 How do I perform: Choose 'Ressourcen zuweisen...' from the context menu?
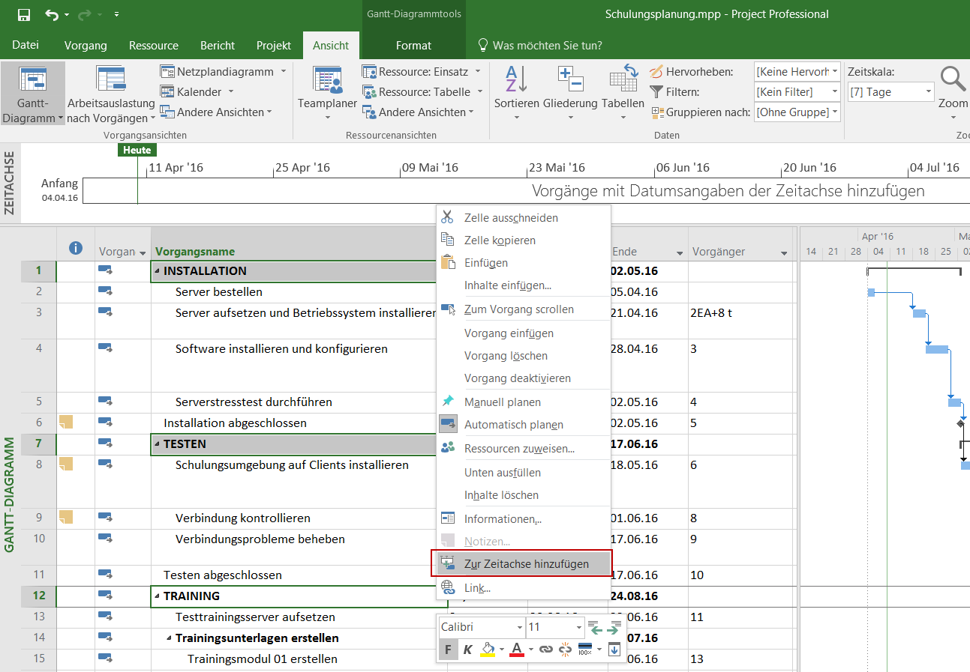point(519,449)
